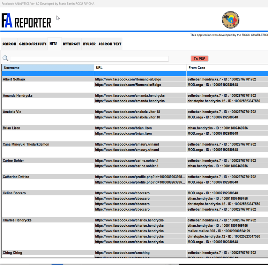
Task: Sort by From Case column header
Action: 227,68
